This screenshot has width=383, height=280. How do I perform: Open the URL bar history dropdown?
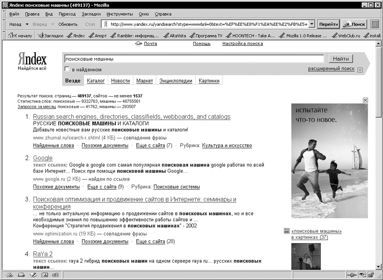click(x=312, y=24)
